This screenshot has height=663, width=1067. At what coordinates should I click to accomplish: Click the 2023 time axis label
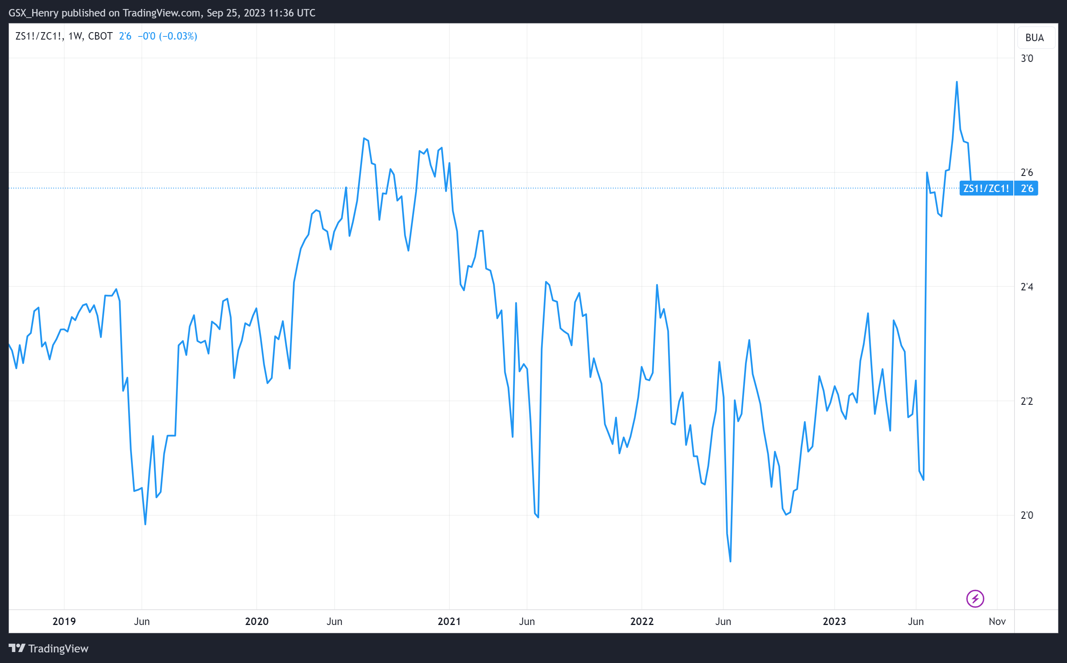coord(834,621)
